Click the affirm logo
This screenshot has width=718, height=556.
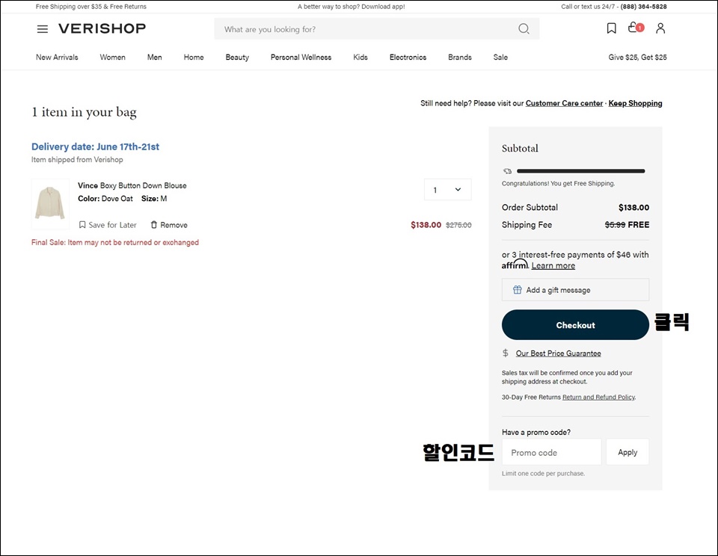515,265
